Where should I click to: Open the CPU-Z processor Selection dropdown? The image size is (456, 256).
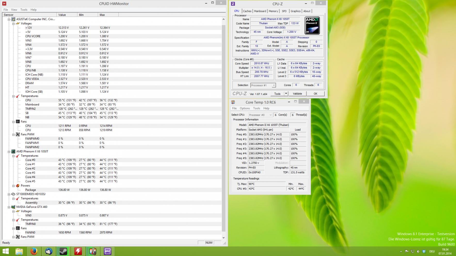pos(263,85)
